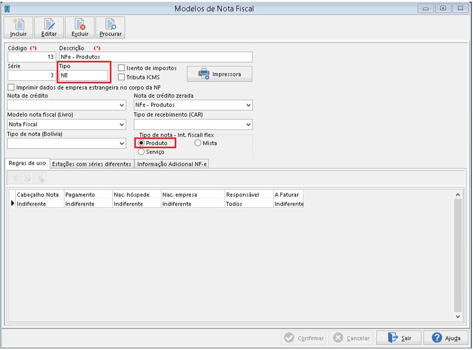Click the grid scrollbar down arrow
This screenshot has width=473, height=350.
[458, 316]
